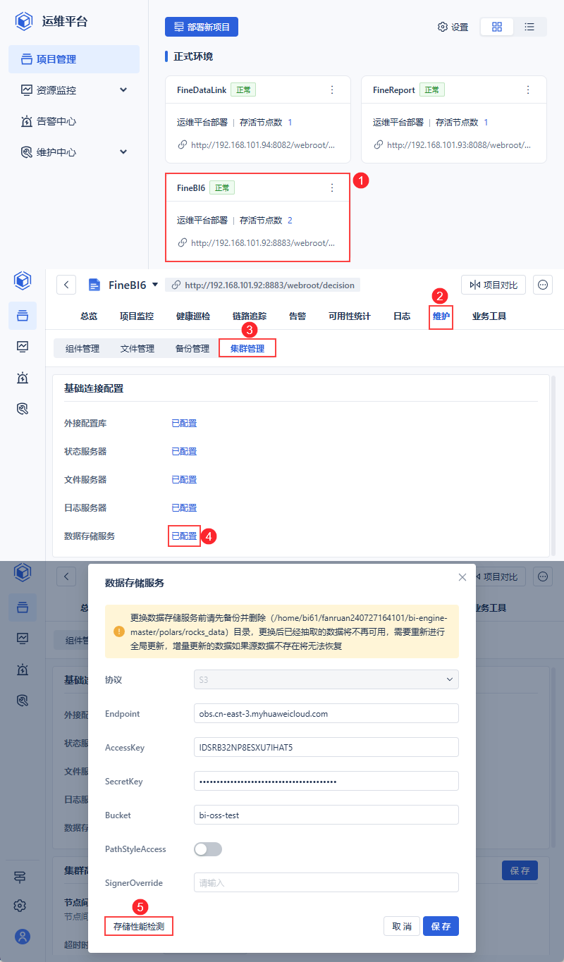Expand the 维护中心 sidebar chevron
This screenshot has width=564, height=962.
click(x=123, y=152)
